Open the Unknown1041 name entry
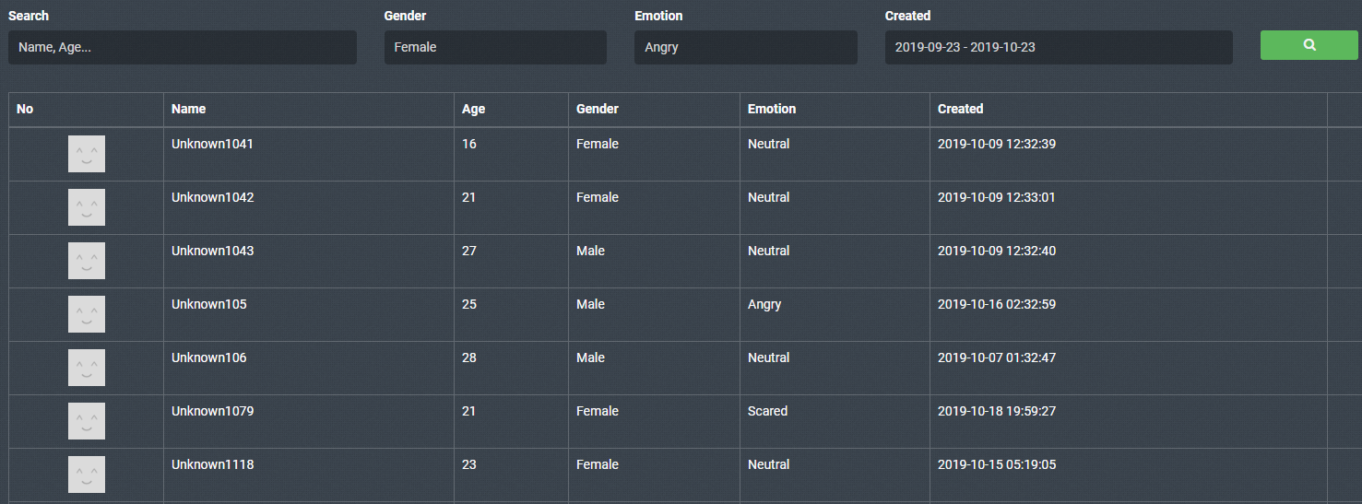 tap(212, 144)
